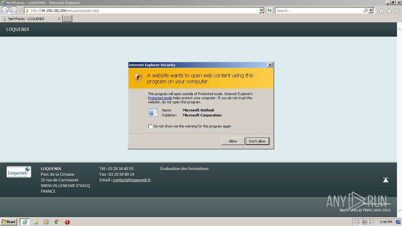This screenshot has height=226, width=402.
Task: Minimize the Internet Explorer window
Action: pyautogui.click(x=388, y=3)
